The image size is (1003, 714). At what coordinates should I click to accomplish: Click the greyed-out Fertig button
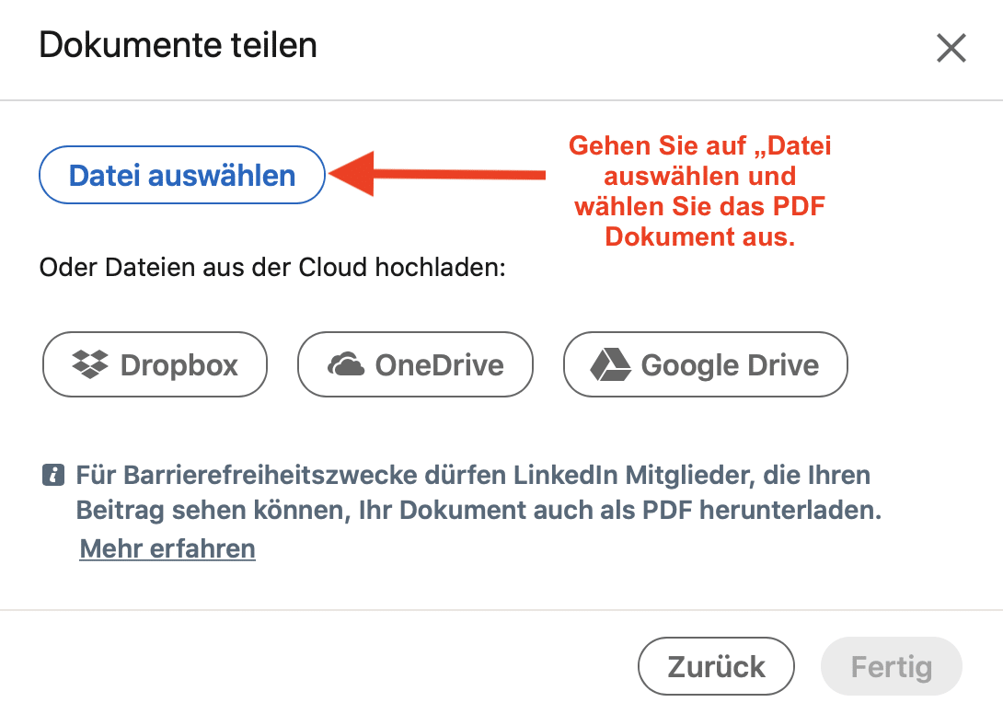(x=891, y=666)
